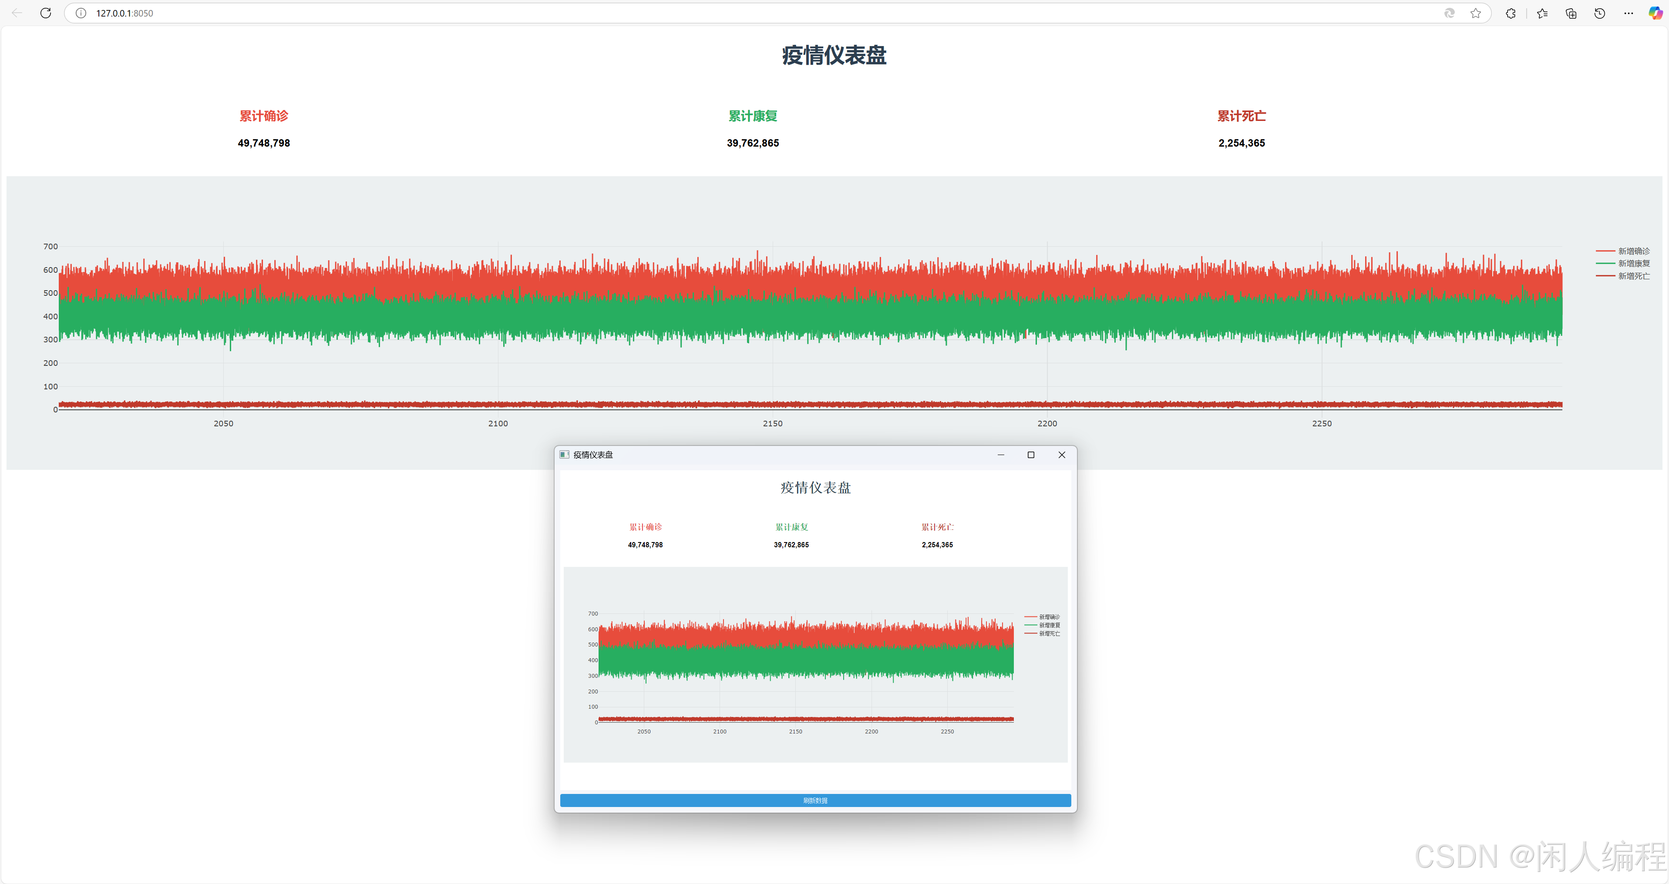Minimize the 疫情仪表盘 desktop window
Image resolution: width=1669 pixels, height=884 pixels.
click(1001, 455)
